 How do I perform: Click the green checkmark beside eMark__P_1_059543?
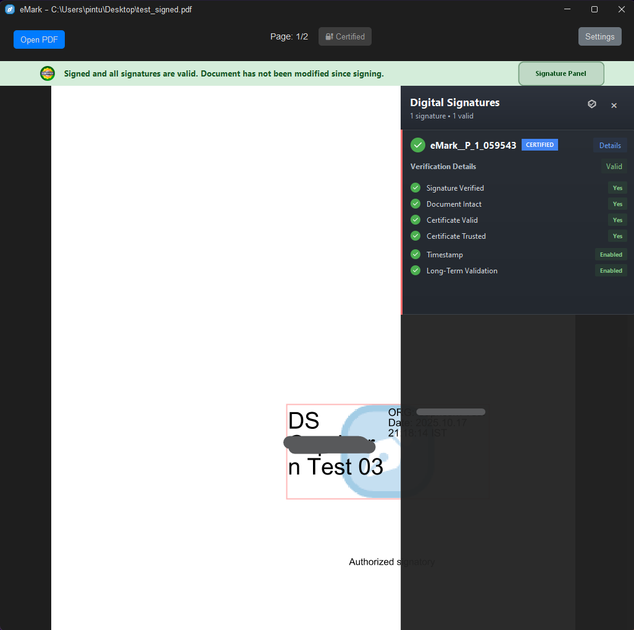[417, 145]
